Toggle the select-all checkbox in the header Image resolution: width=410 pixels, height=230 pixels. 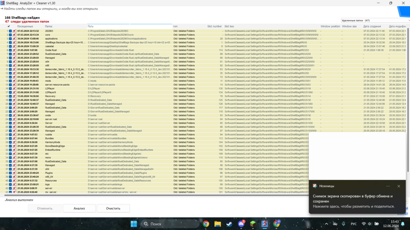(9, 26)
